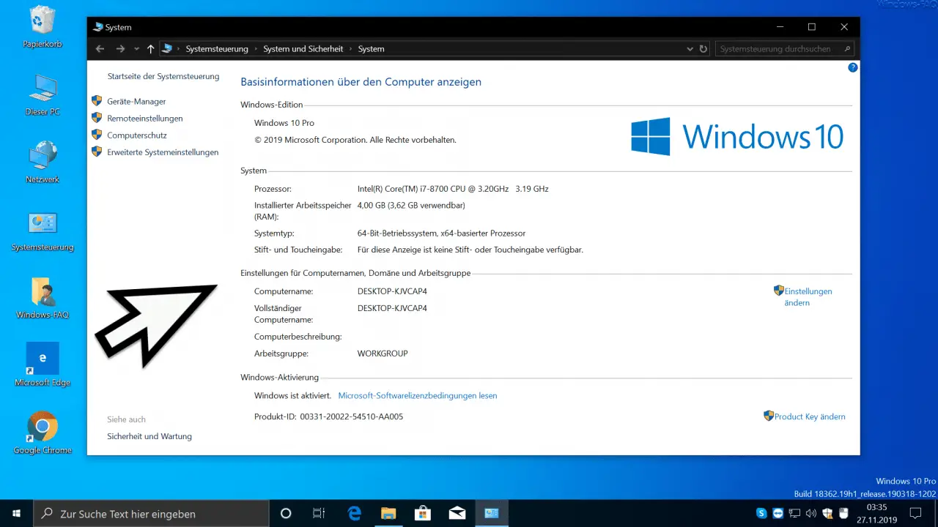The image size is (938, 527).
Task: Select Dieser PC desktop icon
Action: (43, 95)
